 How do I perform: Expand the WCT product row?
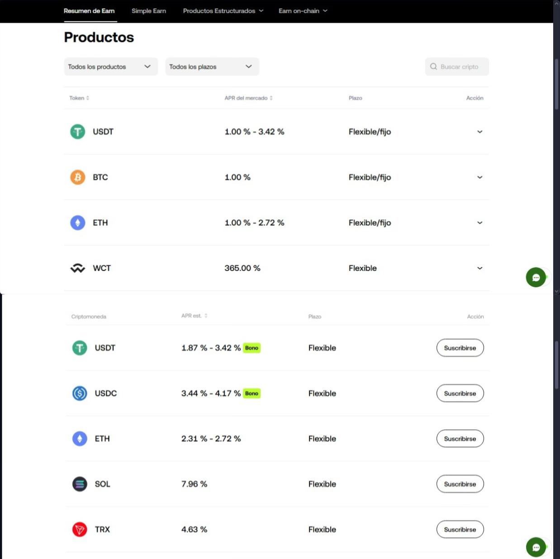coord(479,268)
